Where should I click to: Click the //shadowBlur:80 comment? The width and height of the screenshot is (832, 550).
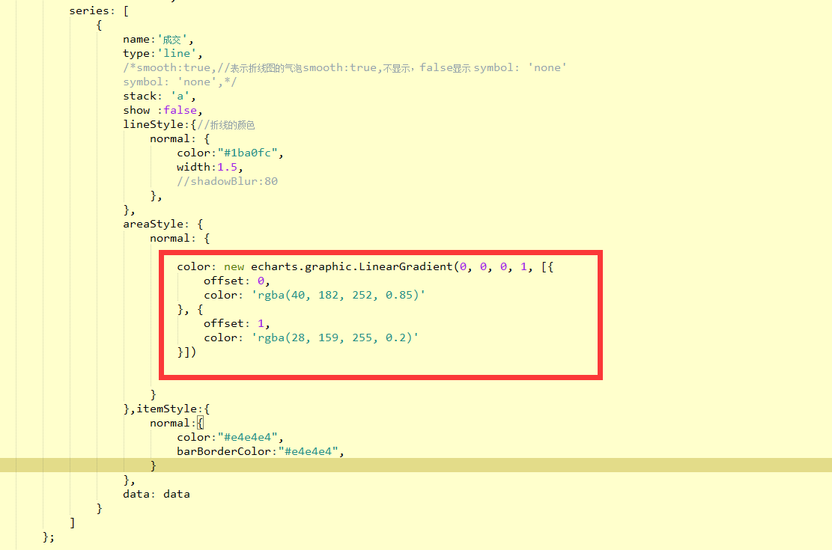point(227,181)
